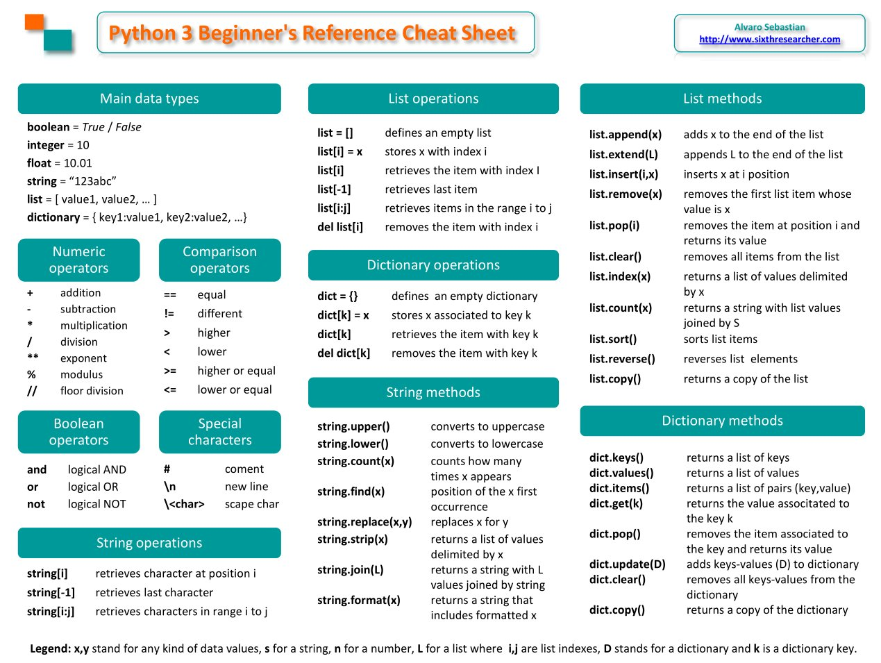Viewport: 881px width, 663px height.
Task: Click the orange and teal squares logo
Action: pos(49,33)
